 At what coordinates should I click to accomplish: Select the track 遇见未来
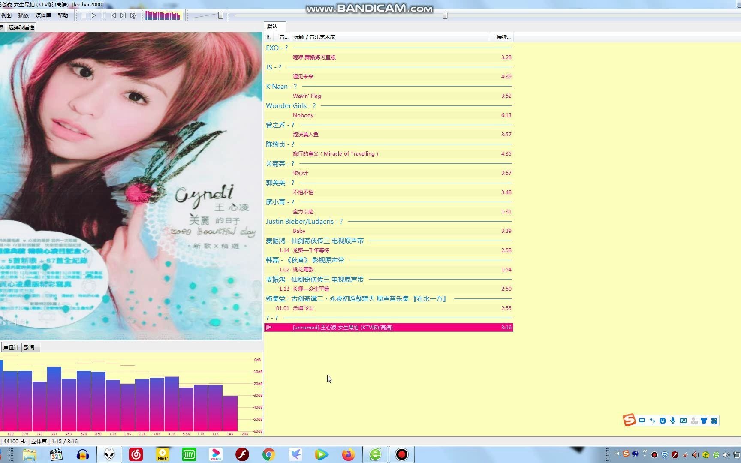pyautogui.click(x=389, y=77)
